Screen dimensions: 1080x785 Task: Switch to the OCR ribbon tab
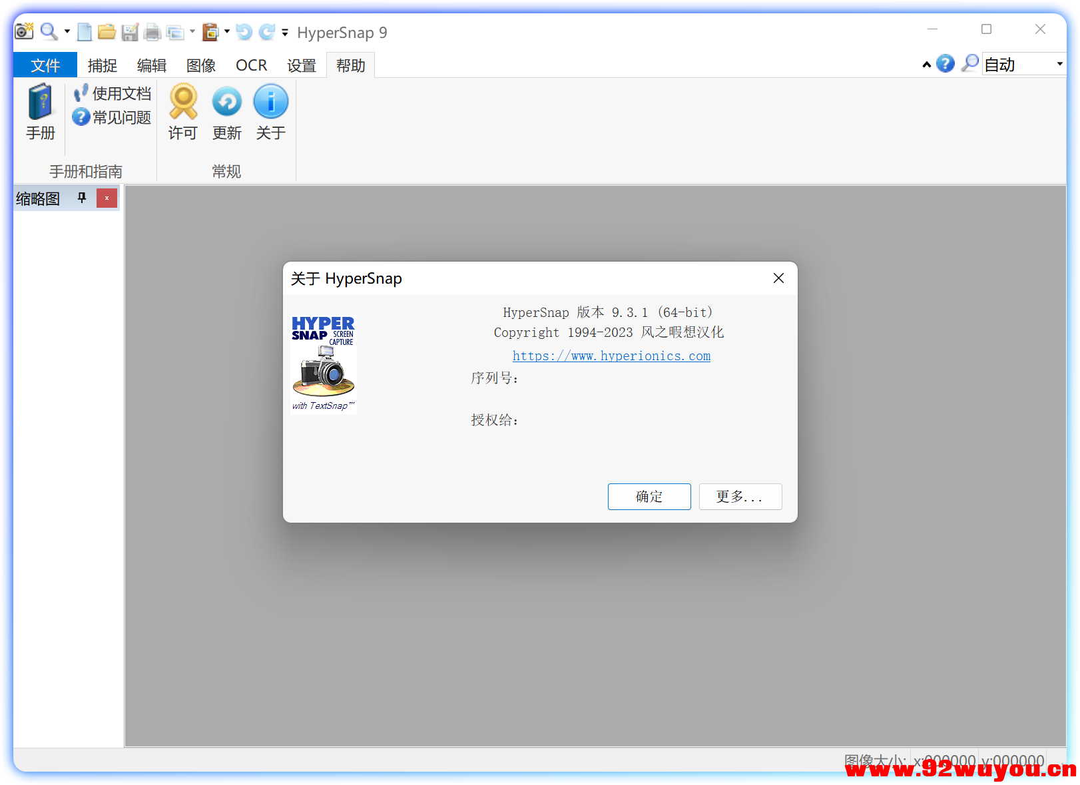tap(251, 65)
